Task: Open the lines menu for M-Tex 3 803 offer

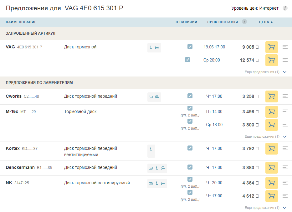Action: 285,125
